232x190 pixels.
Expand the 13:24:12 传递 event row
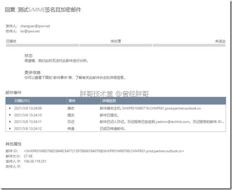click(x=10, y=128)
